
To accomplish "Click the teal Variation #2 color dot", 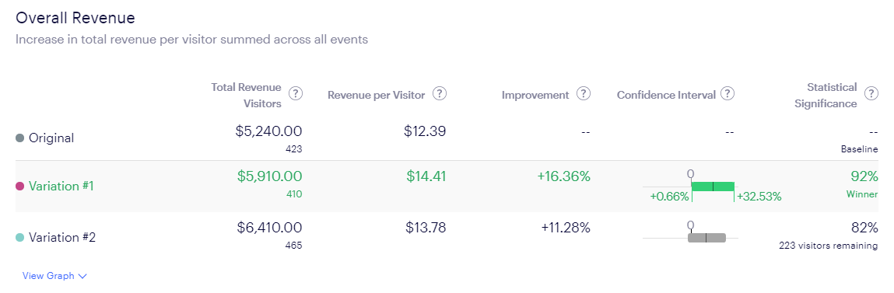I will (20, 237).
